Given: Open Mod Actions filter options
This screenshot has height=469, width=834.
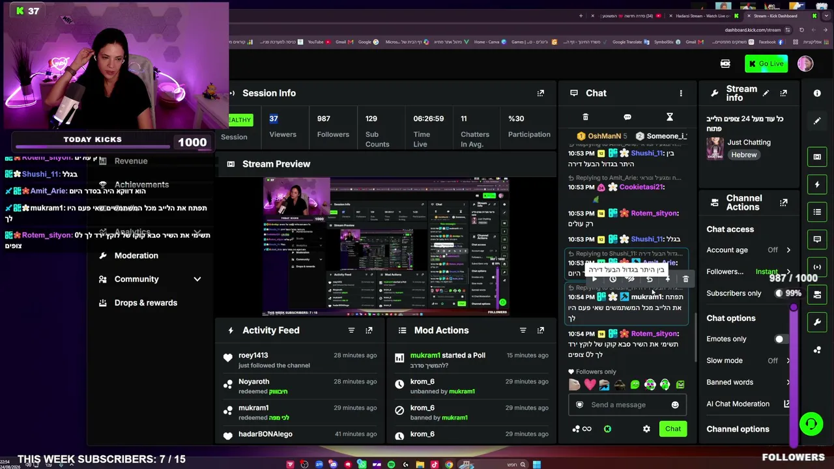Looking at the screenshot, I should point(523,330).
